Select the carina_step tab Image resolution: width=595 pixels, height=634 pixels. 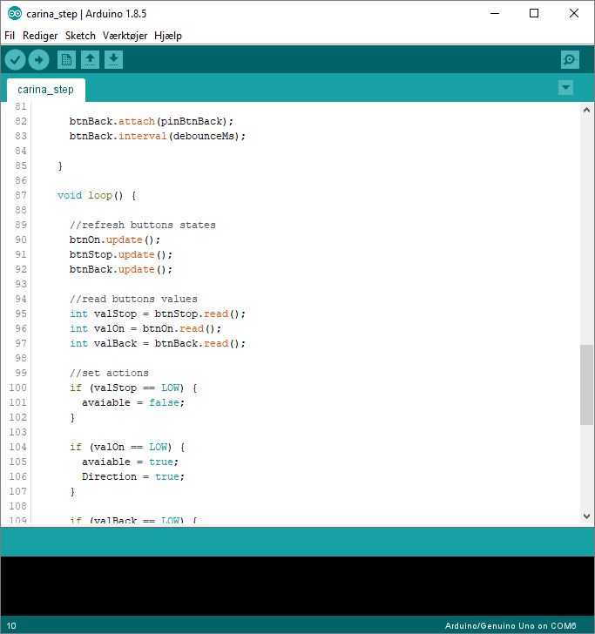pos(45,90)
